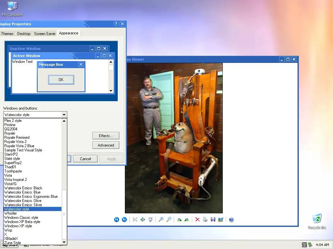
Task: Cancel the Display Properties dialog
Action: 86,159
